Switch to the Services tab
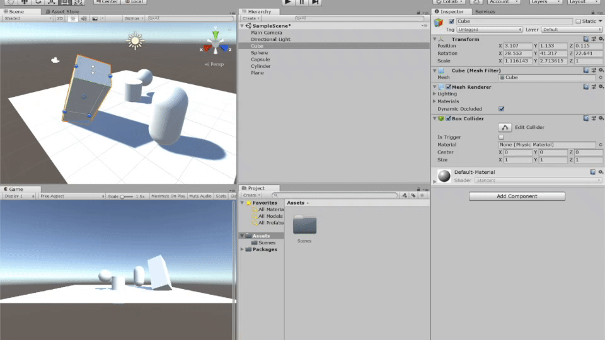 [x=485, y=11]
